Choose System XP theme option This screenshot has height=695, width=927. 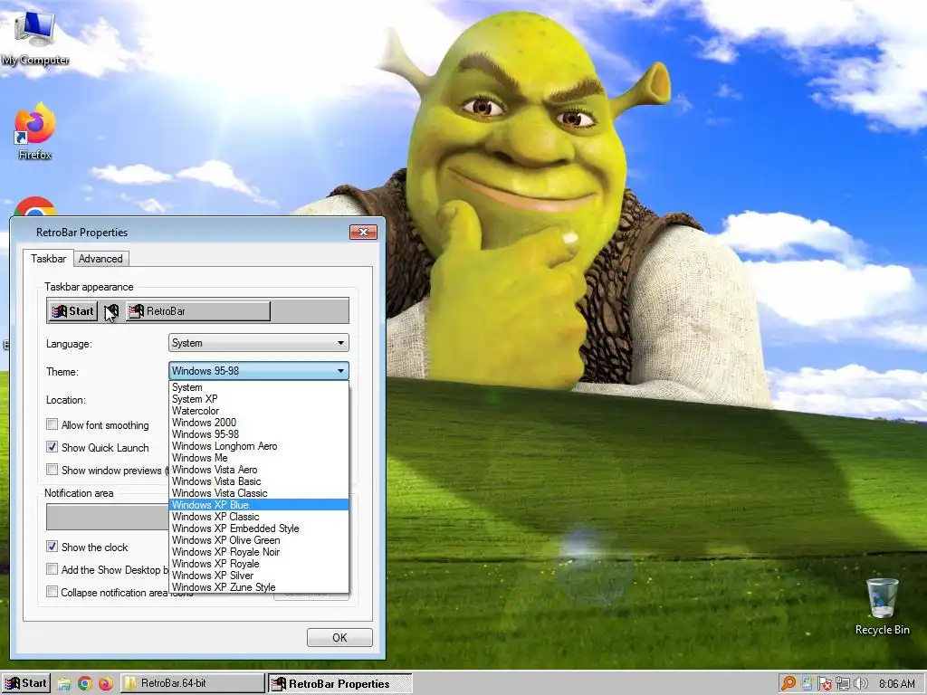[259, 399]
